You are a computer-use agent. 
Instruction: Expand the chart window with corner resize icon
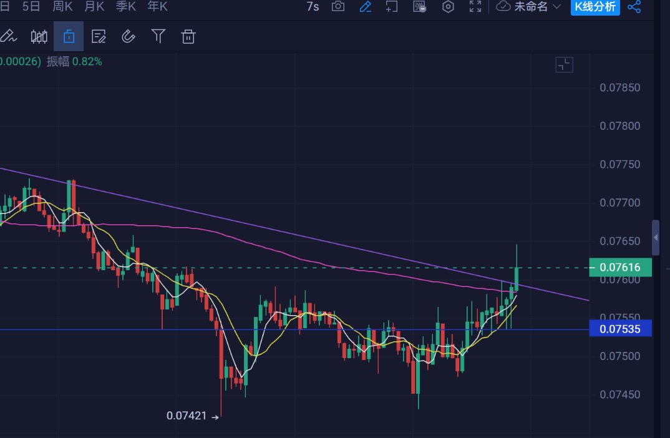(564, 64)
